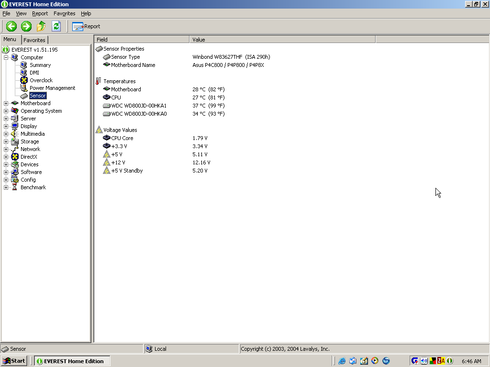This screenshot has width=490, height=367.
Task: Open the Help menu
Action: pyautogui.click(x=86, y=13)
